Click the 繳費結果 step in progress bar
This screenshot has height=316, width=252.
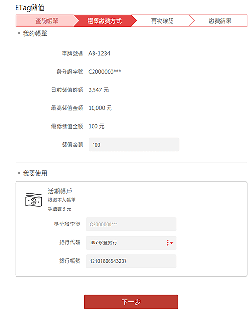click(220, 21)
